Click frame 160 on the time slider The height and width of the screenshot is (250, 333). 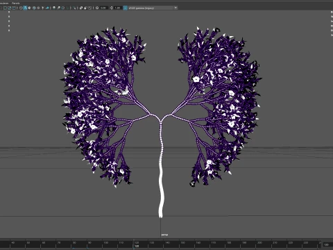[x=198, y=243]
